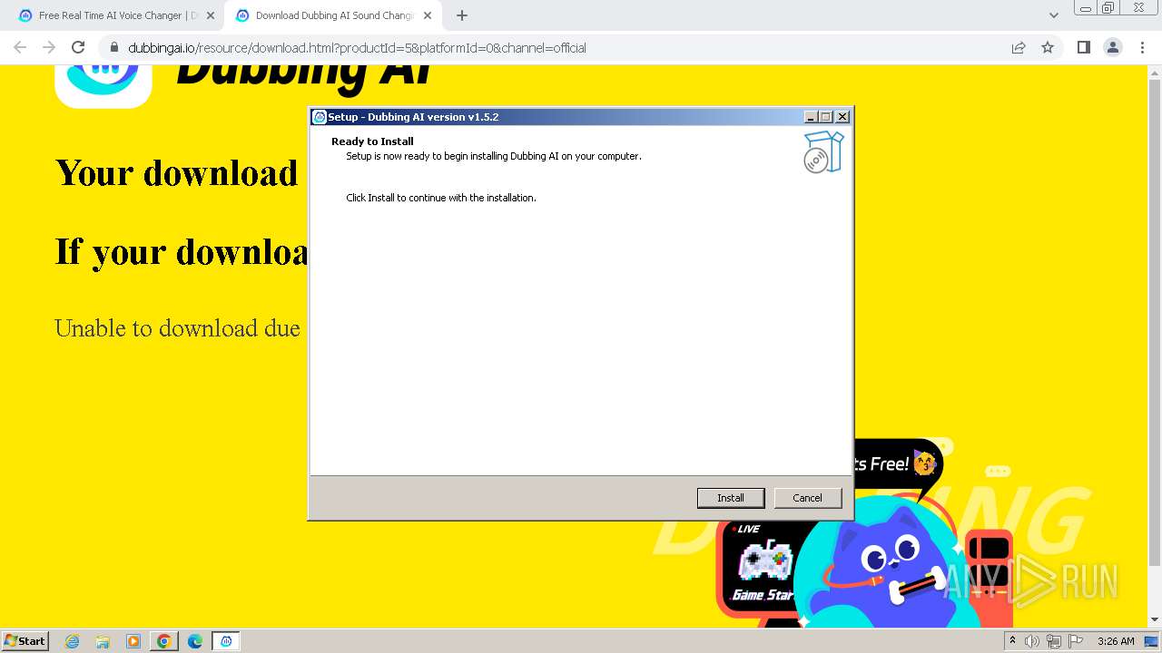Image resolution: width=1162 pixels, height=653 pixels.
Task: Click Install in the Dubbing AI setup
Action: (730, 498)
